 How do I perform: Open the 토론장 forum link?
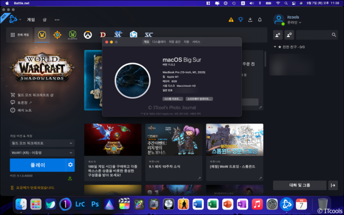point(21,103)
